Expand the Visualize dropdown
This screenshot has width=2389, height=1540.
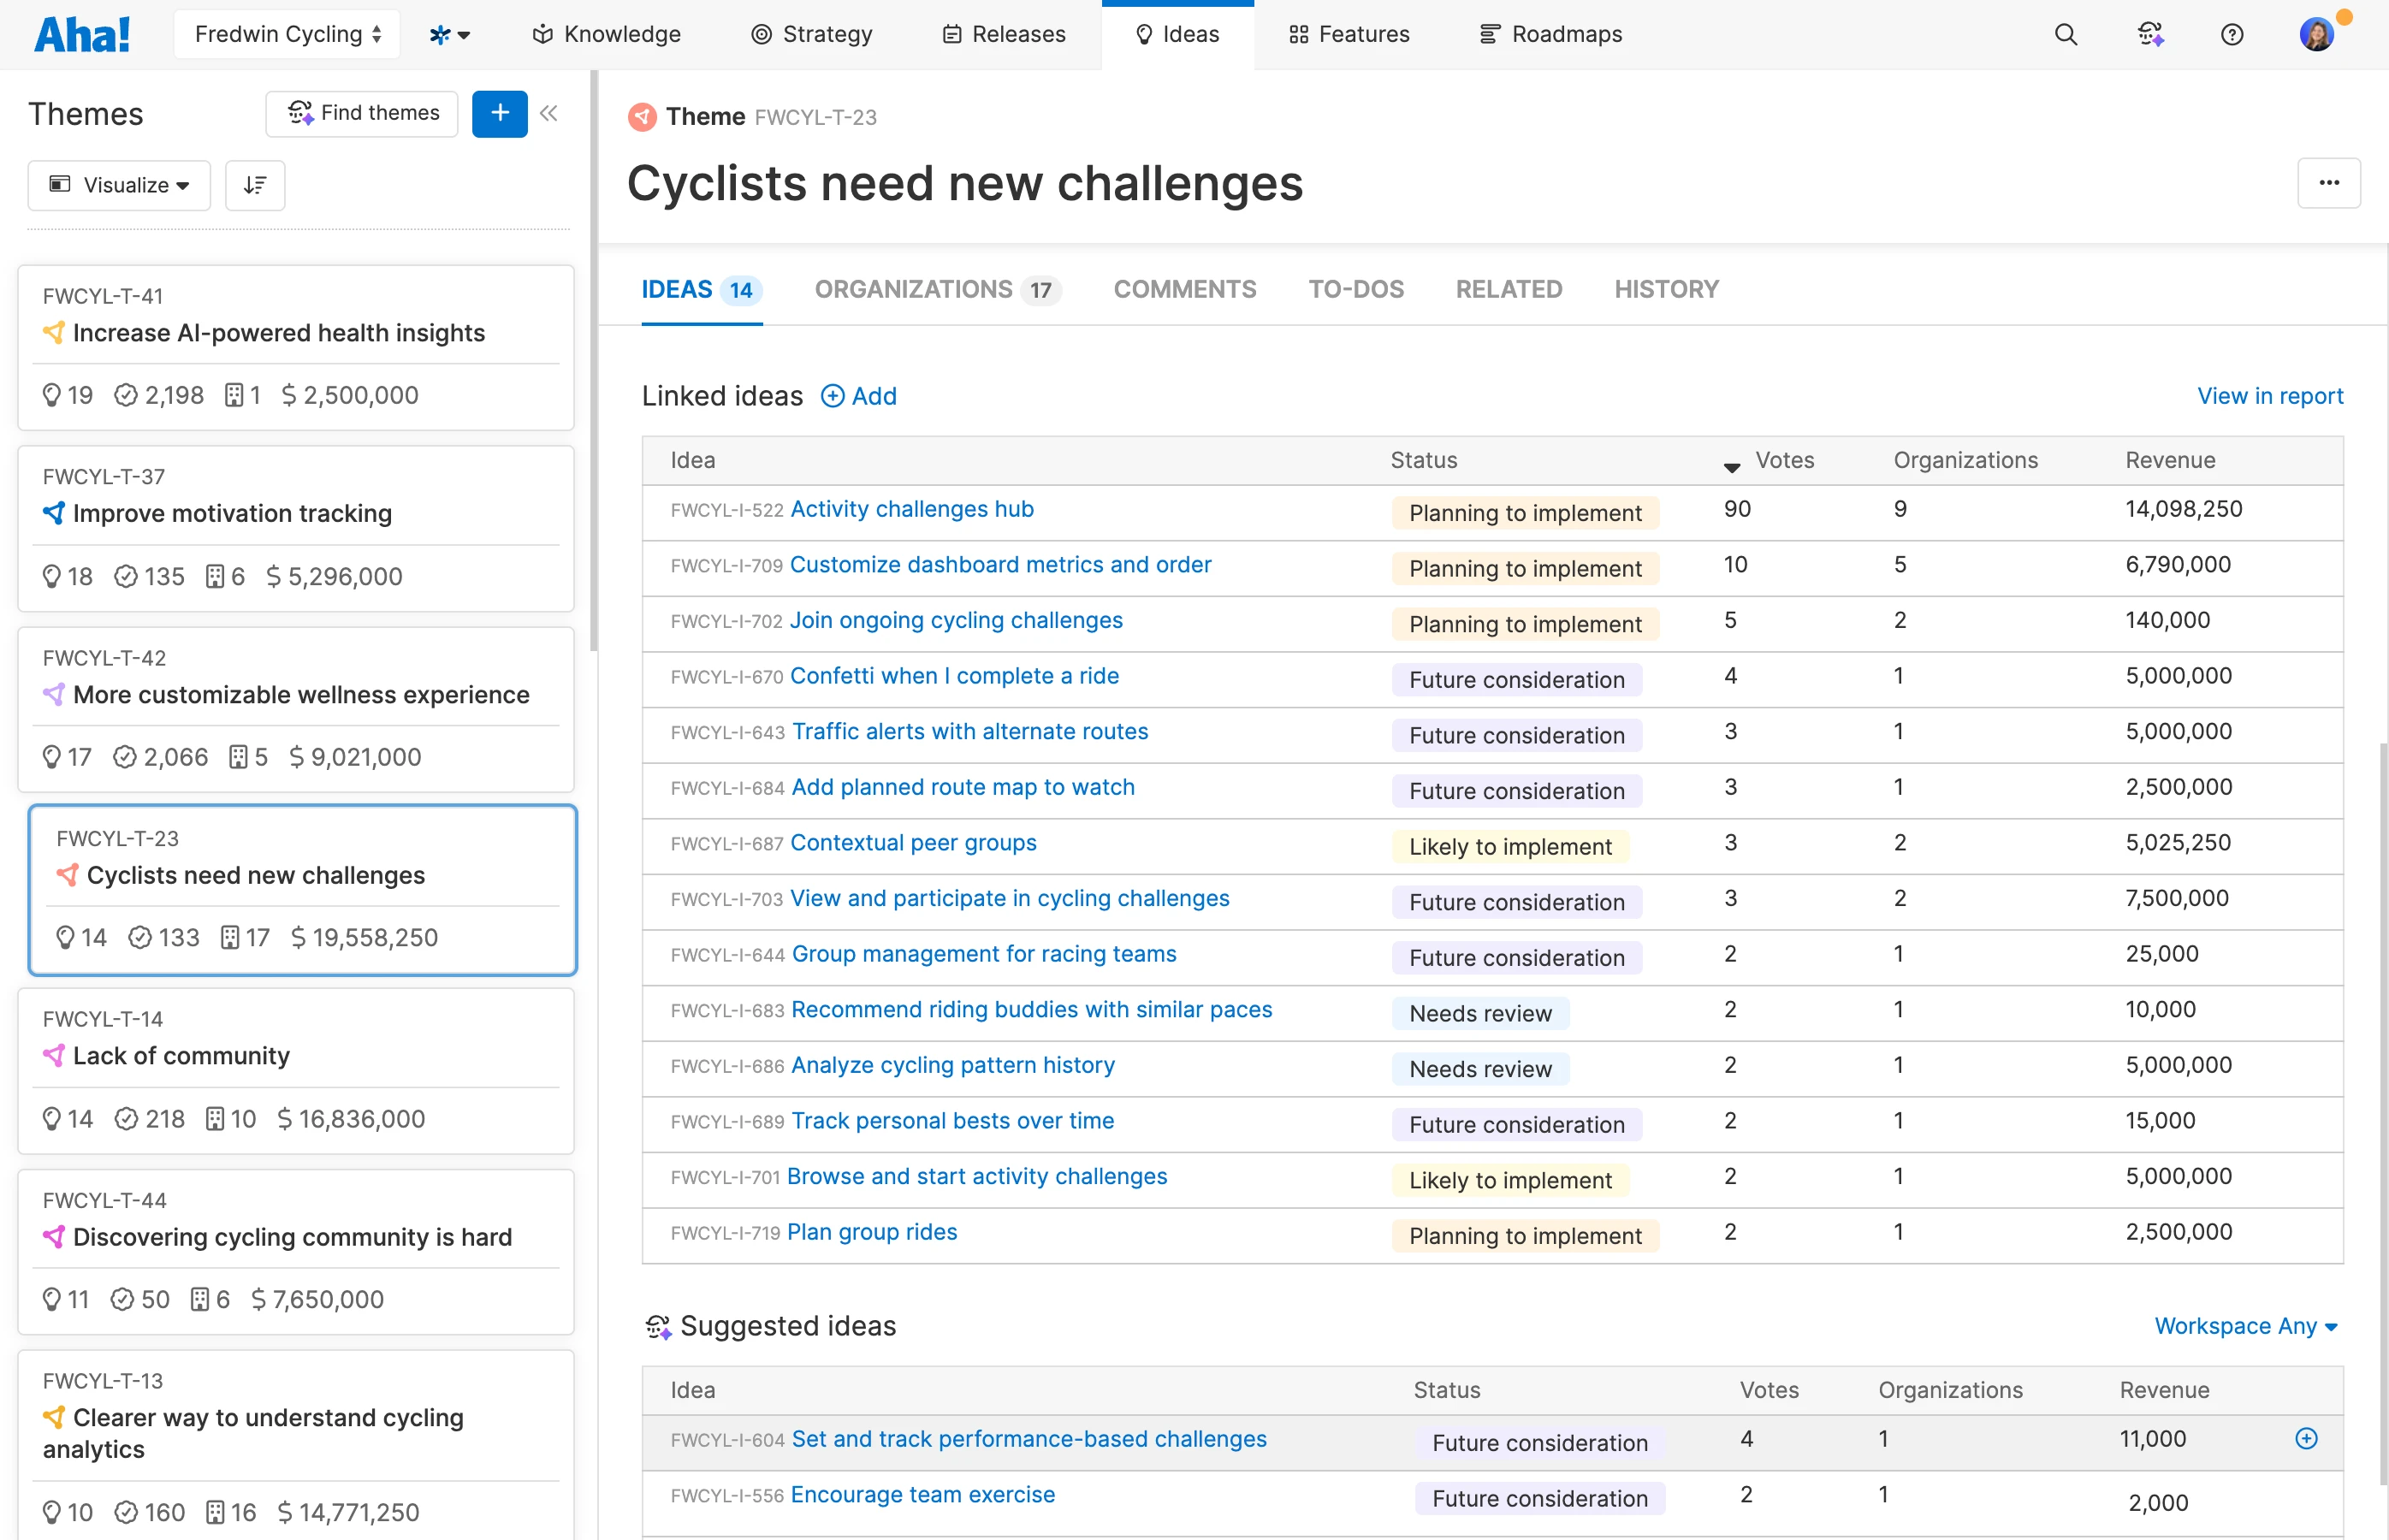tap(119, 185)
